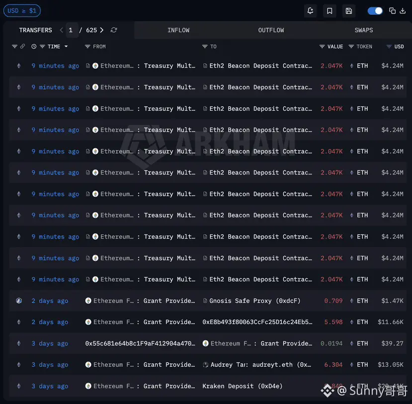Open the leftmost column filter icon
Screen dimensions: 412x404
coord(14,47)
